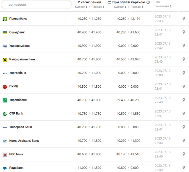Screen dimensions: 189x172
Task: Open the Універсал Банк link
Action: 20,127
